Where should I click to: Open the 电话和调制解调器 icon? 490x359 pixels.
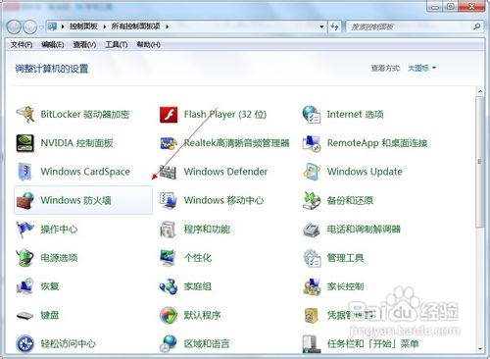(x=312, y=230)
